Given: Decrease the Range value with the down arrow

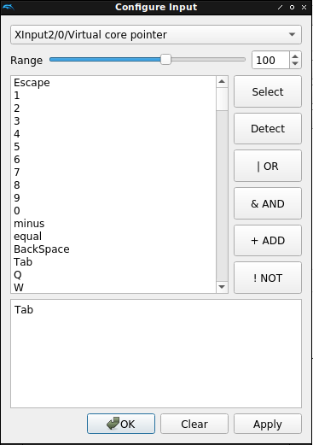Looking at the screenshot, I should [x=295, y=64].
